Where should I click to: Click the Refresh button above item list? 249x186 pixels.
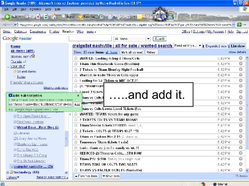tap(151, 52)
